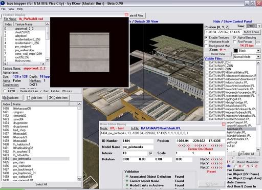Click the ID Number field
Screen dimensions: 262x190
point(138,141)
